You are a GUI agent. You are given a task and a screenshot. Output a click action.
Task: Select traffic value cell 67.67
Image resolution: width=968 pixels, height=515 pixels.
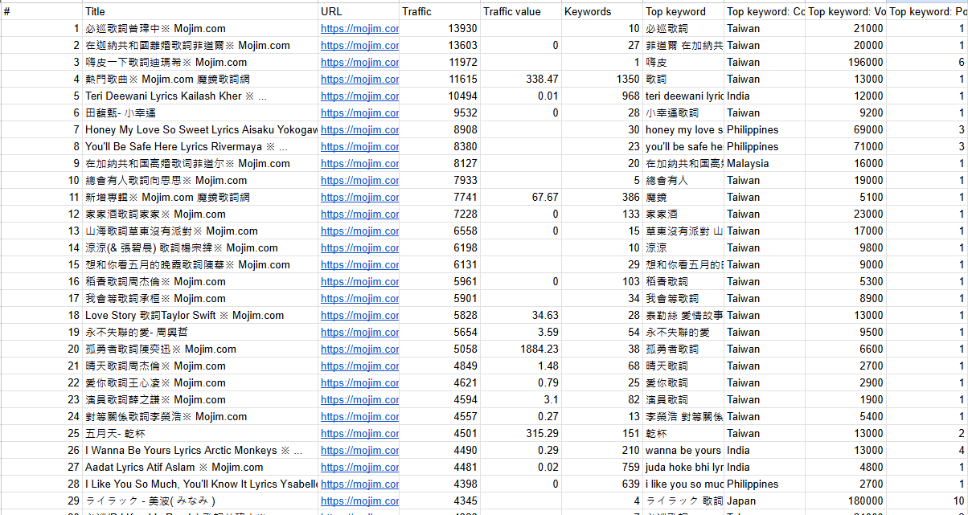coord(521,197)
